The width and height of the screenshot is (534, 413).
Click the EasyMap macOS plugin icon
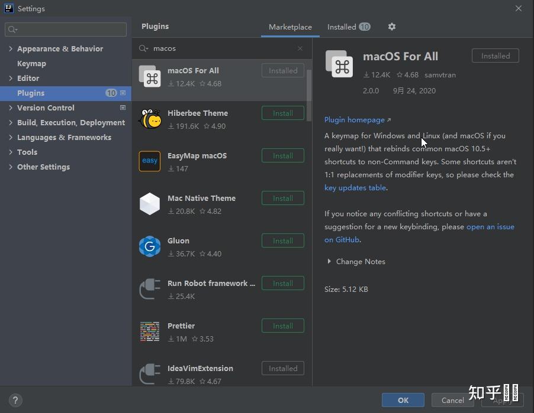(149, 161)
